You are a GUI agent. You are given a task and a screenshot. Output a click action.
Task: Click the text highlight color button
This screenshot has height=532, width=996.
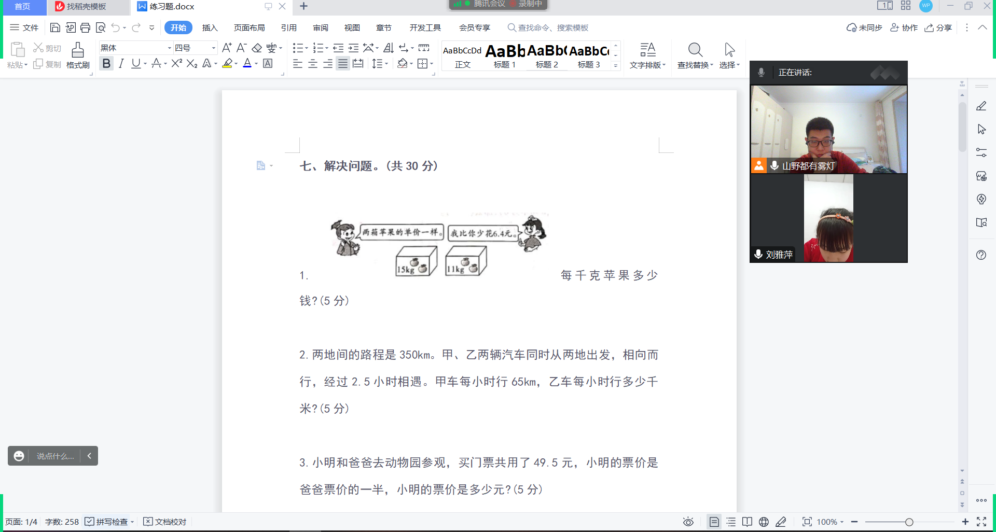227,63
